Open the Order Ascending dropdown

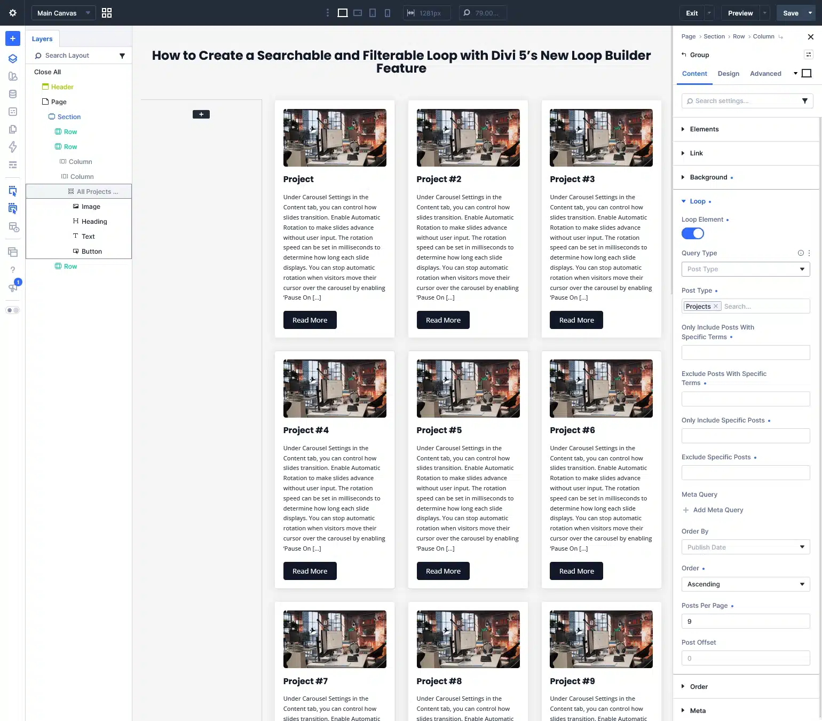tap(746, 584)
